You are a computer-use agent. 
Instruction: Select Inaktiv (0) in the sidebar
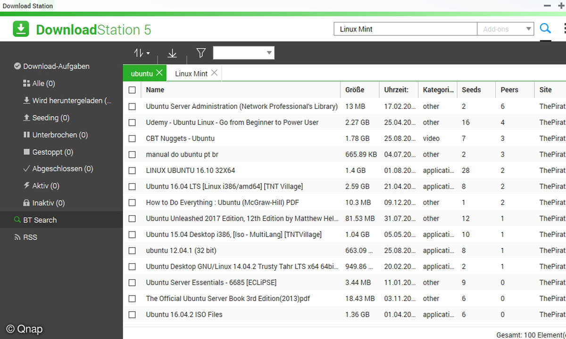tap(44, 203)
